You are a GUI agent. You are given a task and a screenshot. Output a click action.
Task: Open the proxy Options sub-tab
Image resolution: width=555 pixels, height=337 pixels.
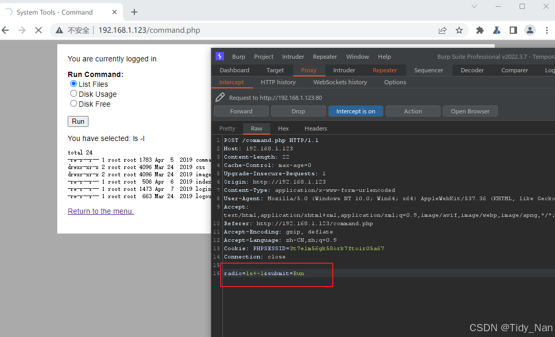click(x=395, y=82)
